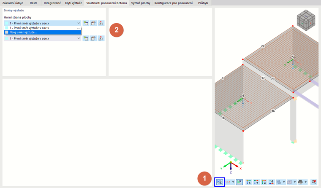321x188 pixels.
Task: Set view in -Y direction
Action: 256,182
